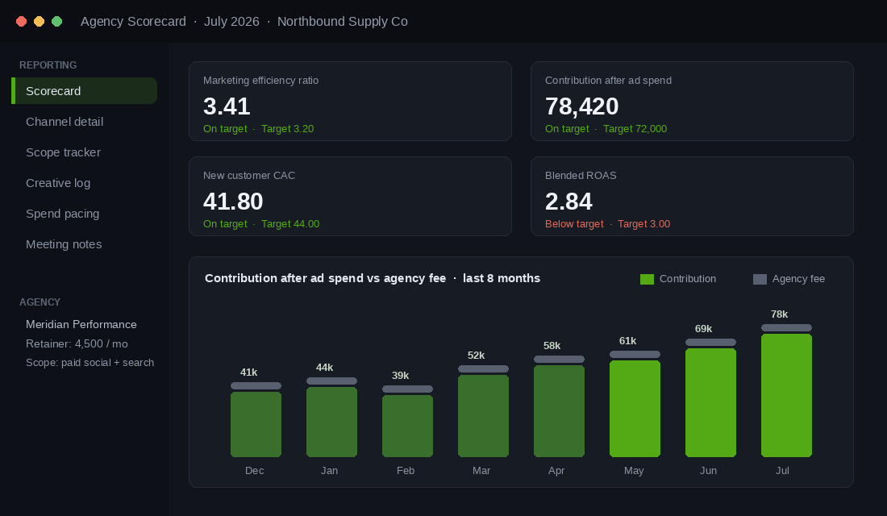Click Scope: paid social + search text
The height and width of the screenshot is (516, 887).
point(90,363)
